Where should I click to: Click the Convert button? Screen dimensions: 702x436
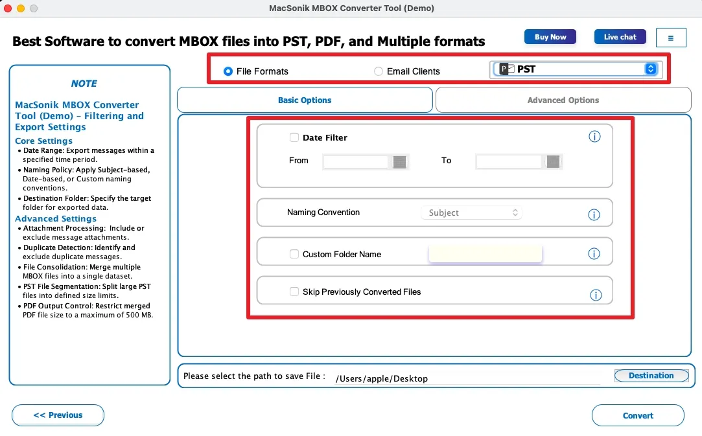click(638, 415)
